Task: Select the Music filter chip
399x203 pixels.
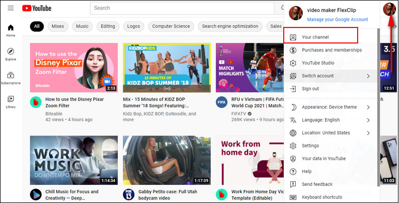Action: (82, 26)
